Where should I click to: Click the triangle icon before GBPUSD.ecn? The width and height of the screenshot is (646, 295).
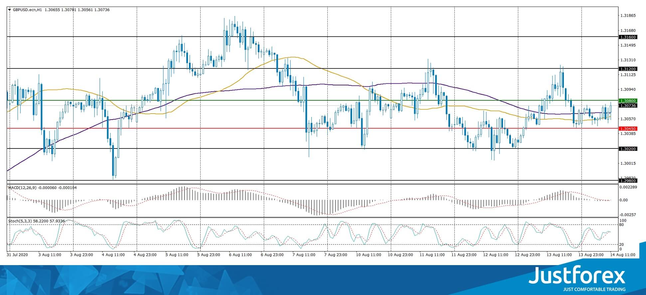click(x=10, y=10)
